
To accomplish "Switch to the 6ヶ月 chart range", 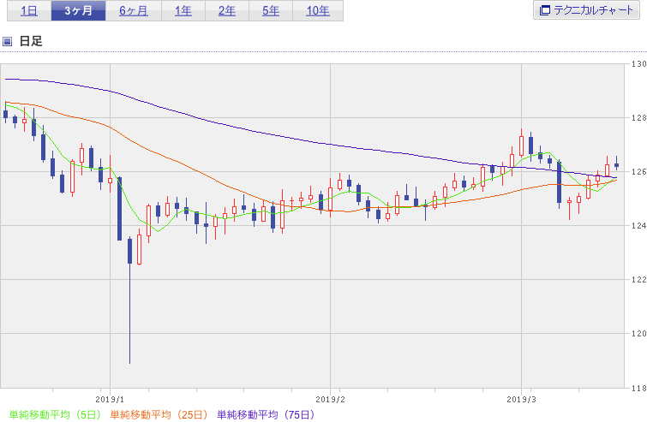I will coord(134,11).
